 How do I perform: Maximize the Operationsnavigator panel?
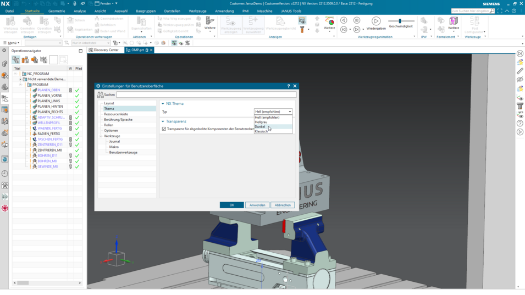[x=80, y=51]
